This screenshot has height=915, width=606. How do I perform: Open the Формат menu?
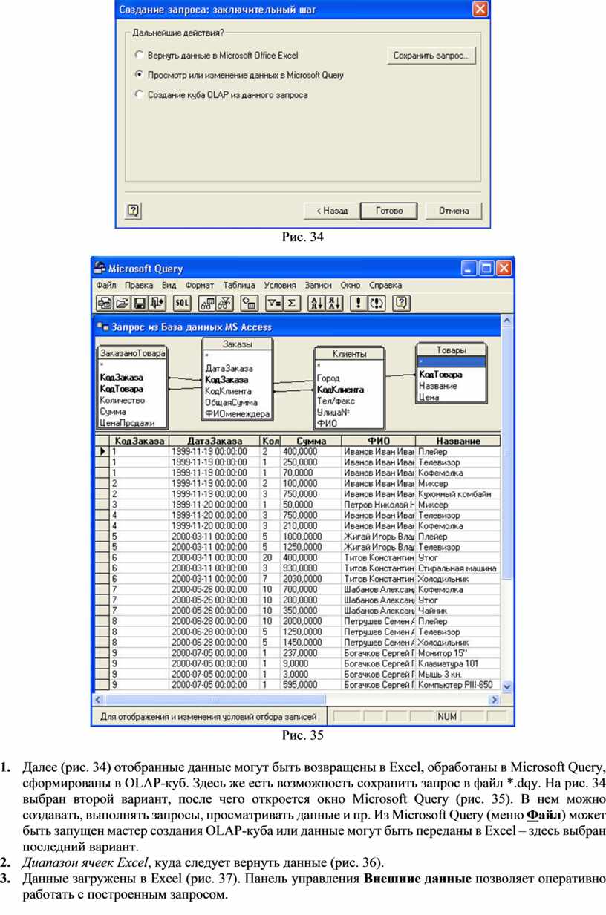click(x=200, y=285)
